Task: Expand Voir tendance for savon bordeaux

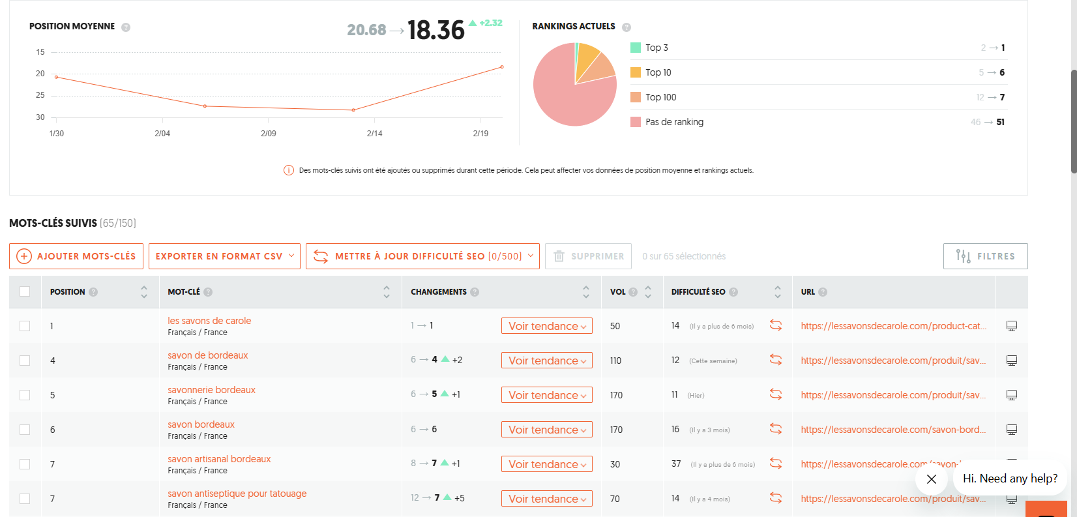Action: point(547,430)
